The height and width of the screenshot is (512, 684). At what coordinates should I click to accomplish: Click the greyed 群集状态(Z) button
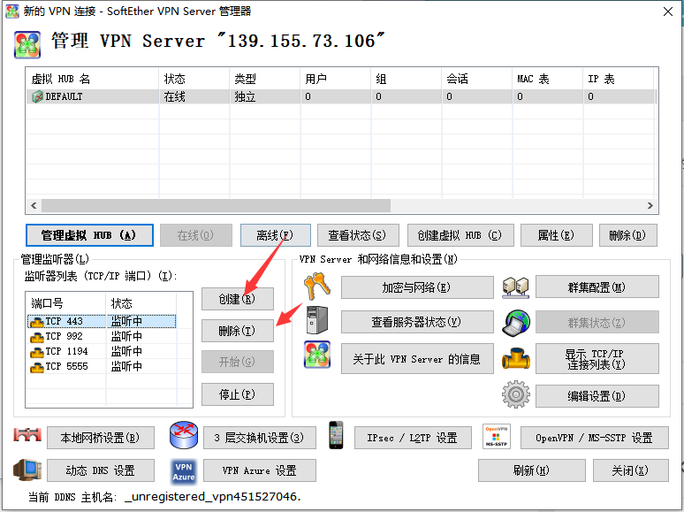click(x=597, y=322)
